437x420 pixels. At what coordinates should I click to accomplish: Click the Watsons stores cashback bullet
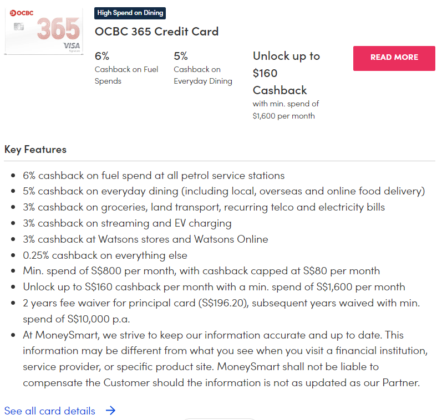pos(145,239)
